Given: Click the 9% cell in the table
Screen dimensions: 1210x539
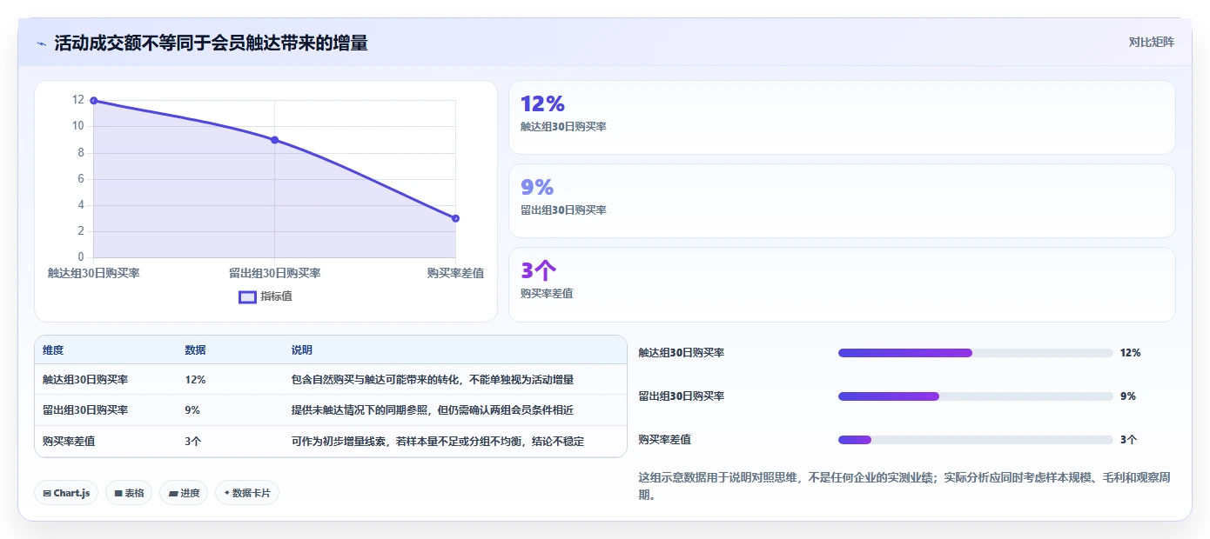Looking at the screenshot, I should point(192,410).
